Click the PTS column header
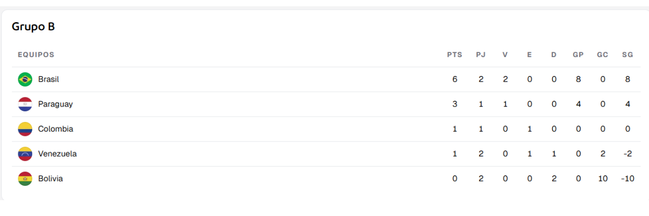649x216 pixels. point(455,55)
